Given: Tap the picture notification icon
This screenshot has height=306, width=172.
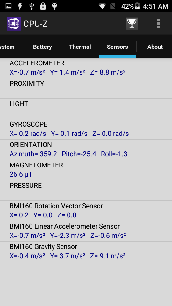Looking at the screenshot, I should point(9,6).
